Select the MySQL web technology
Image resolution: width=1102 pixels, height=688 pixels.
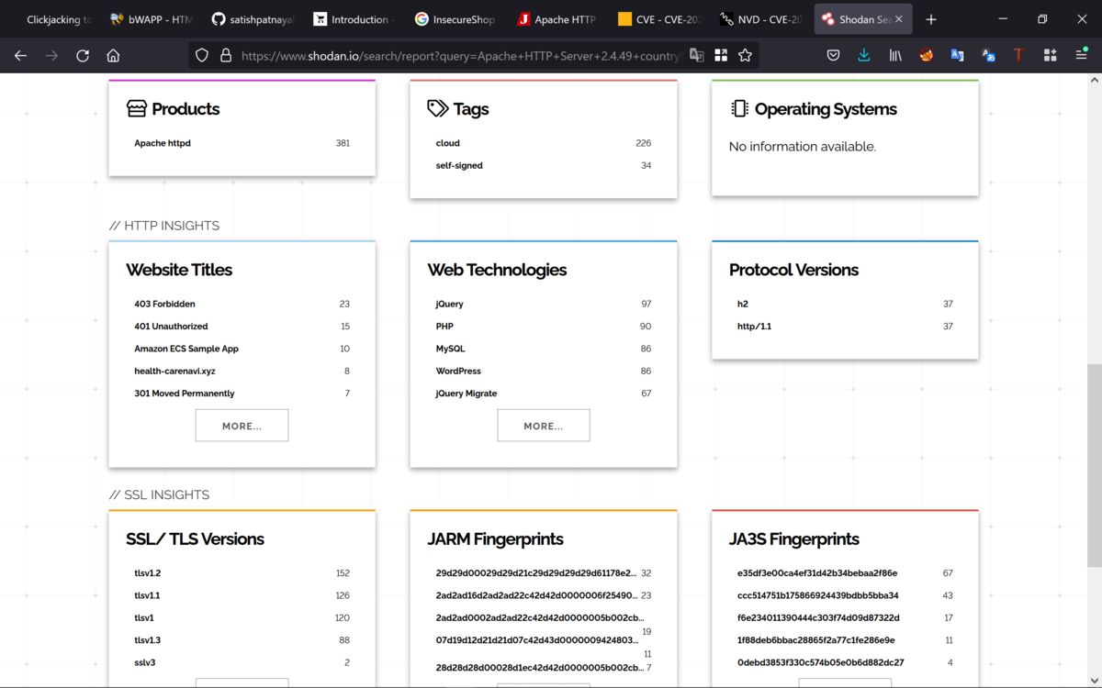451,349
